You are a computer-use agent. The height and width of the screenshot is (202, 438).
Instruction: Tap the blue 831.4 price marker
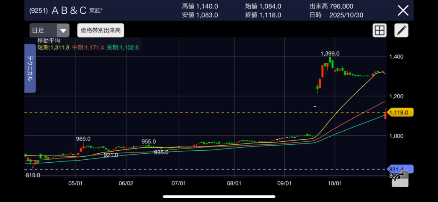397,169
